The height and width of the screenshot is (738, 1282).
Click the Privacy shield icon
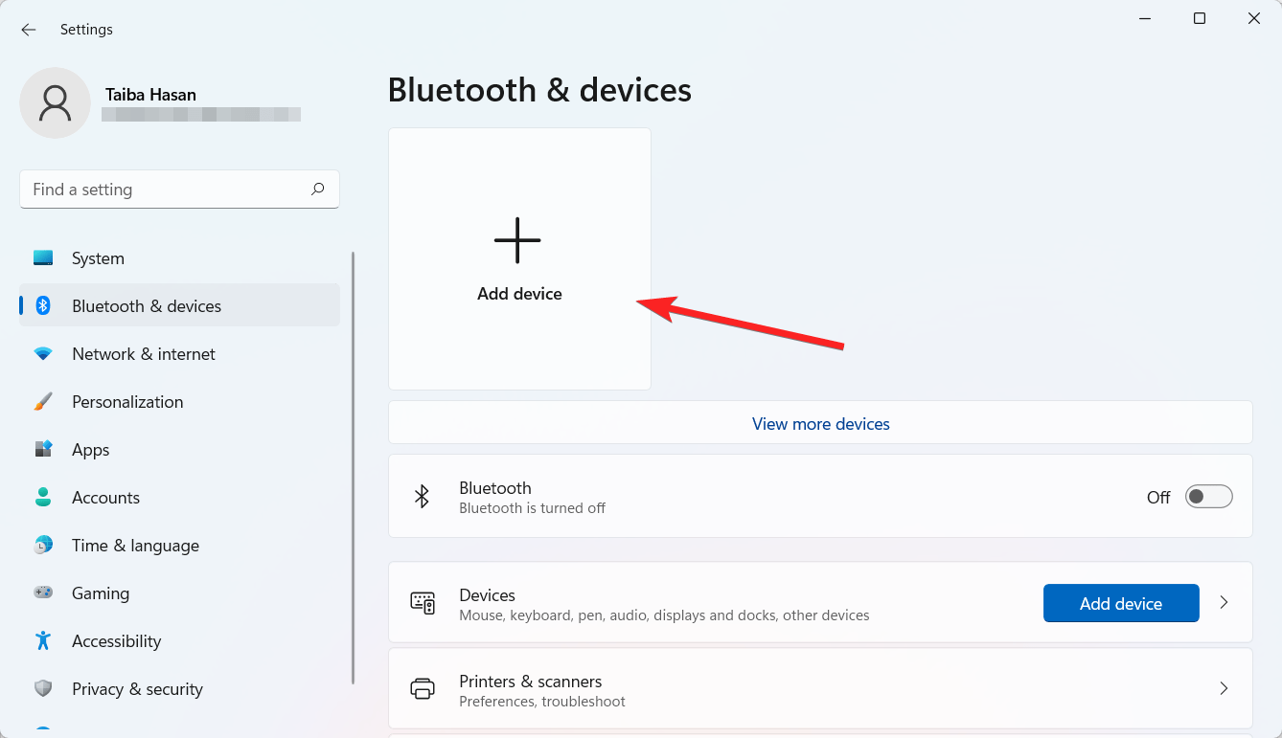point(43,689)
